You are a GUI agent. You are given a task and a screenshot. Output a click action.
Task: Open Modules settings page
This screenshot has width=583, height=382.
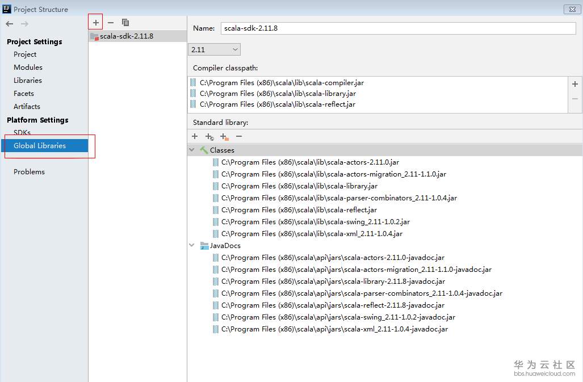28,67
